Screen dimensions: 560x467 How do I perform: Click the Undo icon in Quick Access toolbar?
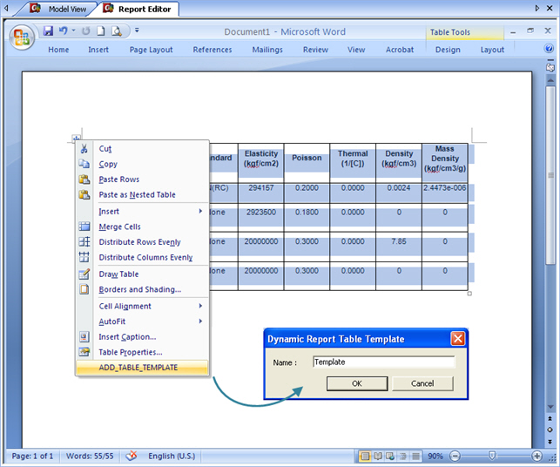click(64, 31)
